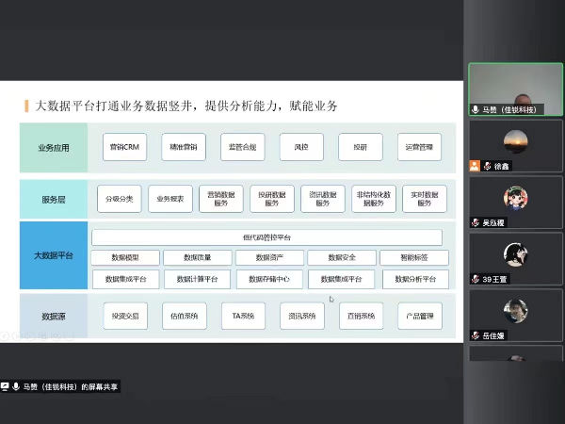565x424 pixels.
Task: Click muted mic icon beside 39王萱
Action: (x=476, y=279)
